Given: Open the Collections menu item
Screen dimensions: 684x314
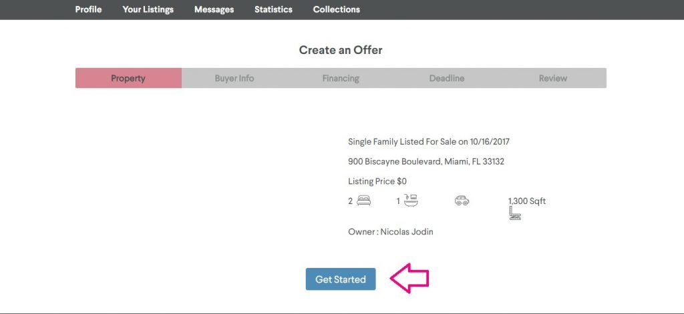Looking at the screenshot, I should [336, 9].
